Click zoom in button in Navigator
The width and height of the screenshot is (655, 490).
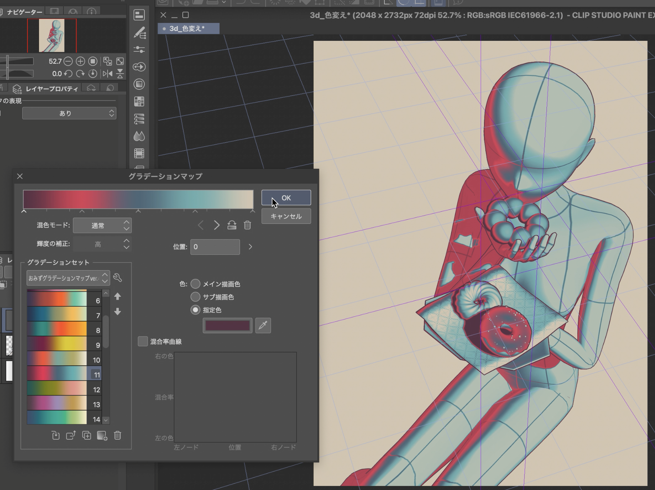80,61
